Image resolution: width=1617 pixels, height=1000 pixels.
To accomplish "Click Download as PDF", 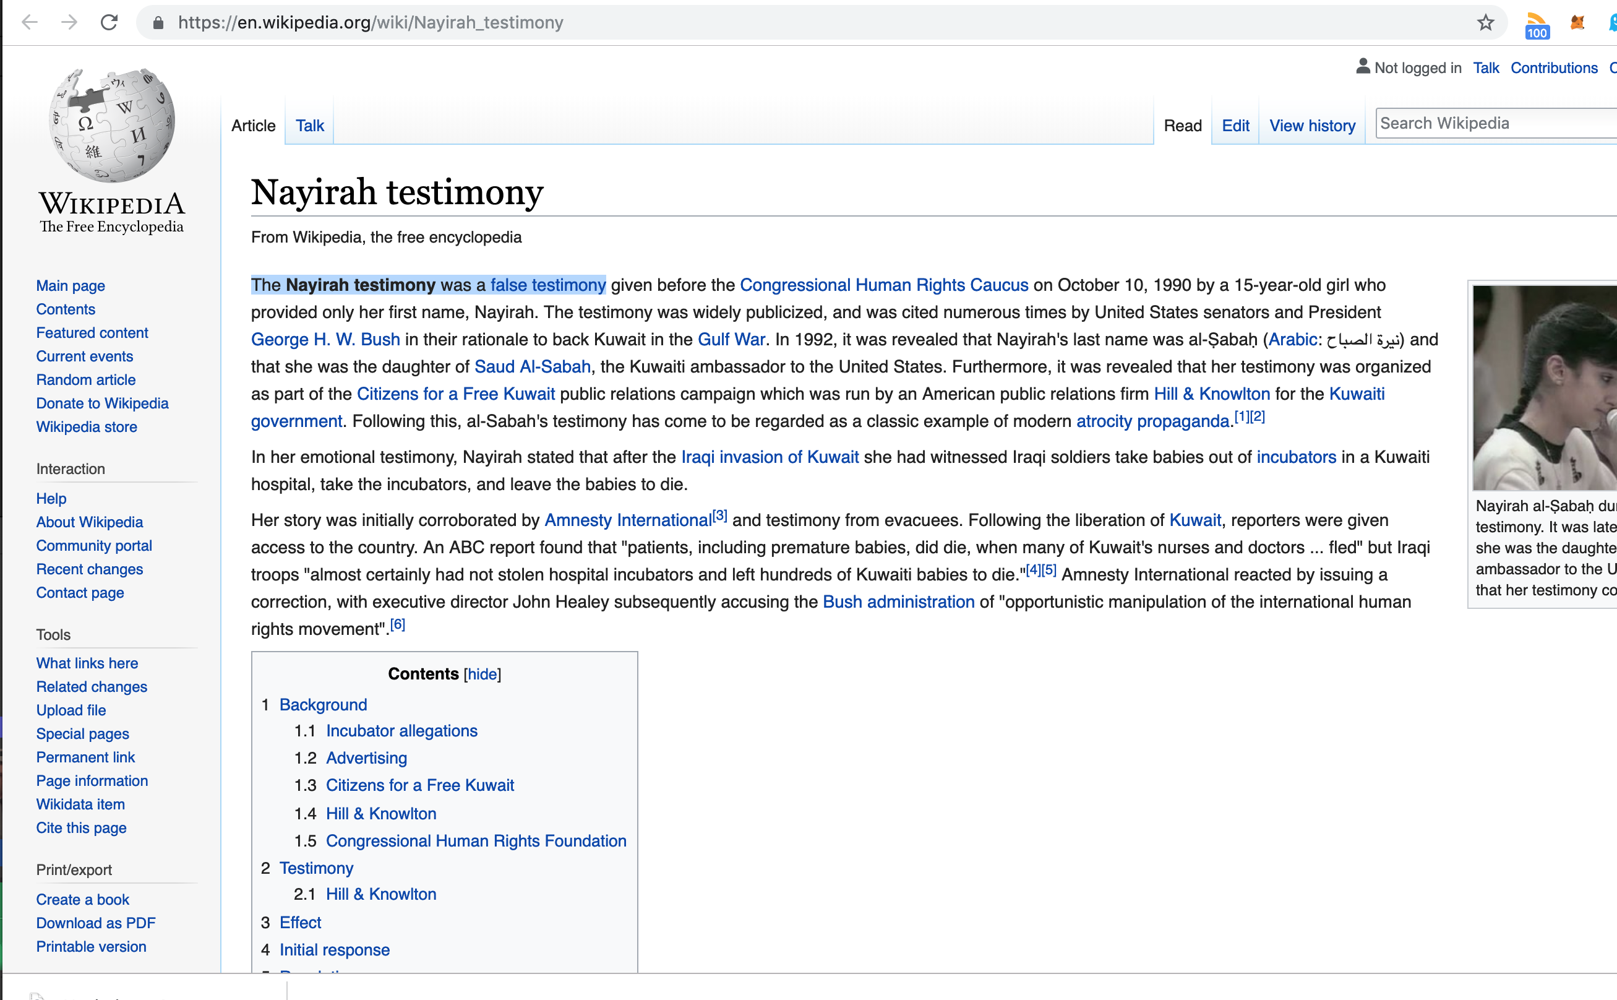I will click(96, 923).
